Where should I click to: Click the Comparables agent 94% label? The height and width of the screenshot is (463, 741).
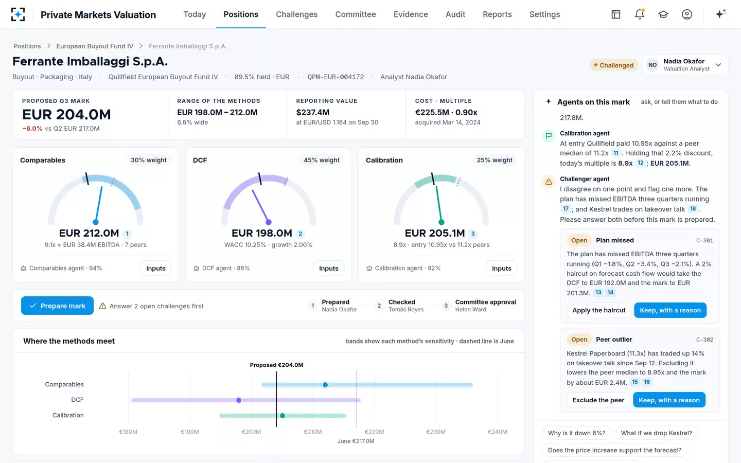coord(61,268)
